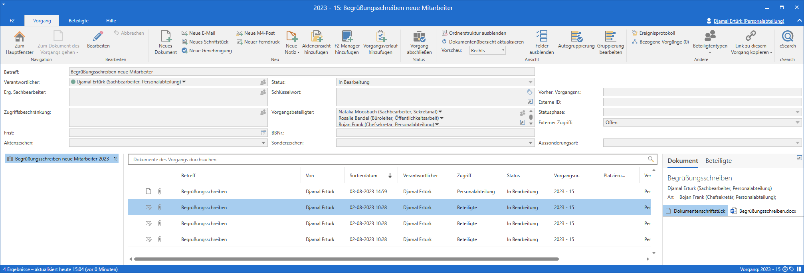Open the Frist calendar picker icon
The width and height of the screenshot is (804, 273).
263,133
